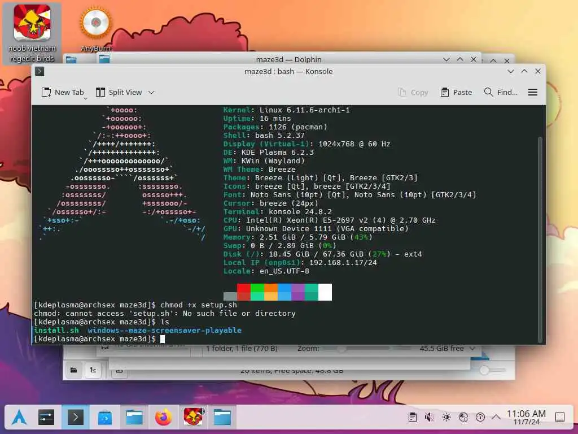
Task: Click '1 folder, 1 file (770 B)' status text
Action: point(242,348)
